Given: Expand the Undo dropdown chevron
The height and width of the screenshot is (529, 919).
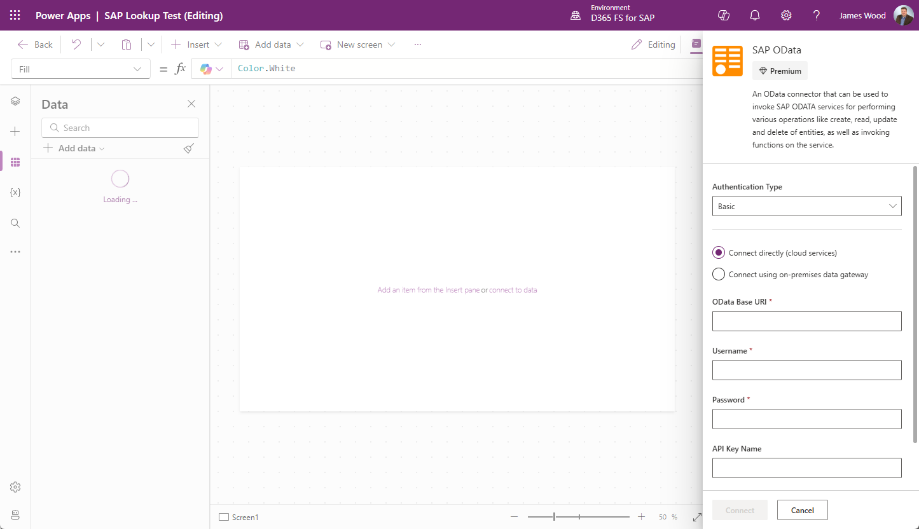Looking at the screenshot, I should (x=100, y=45).
